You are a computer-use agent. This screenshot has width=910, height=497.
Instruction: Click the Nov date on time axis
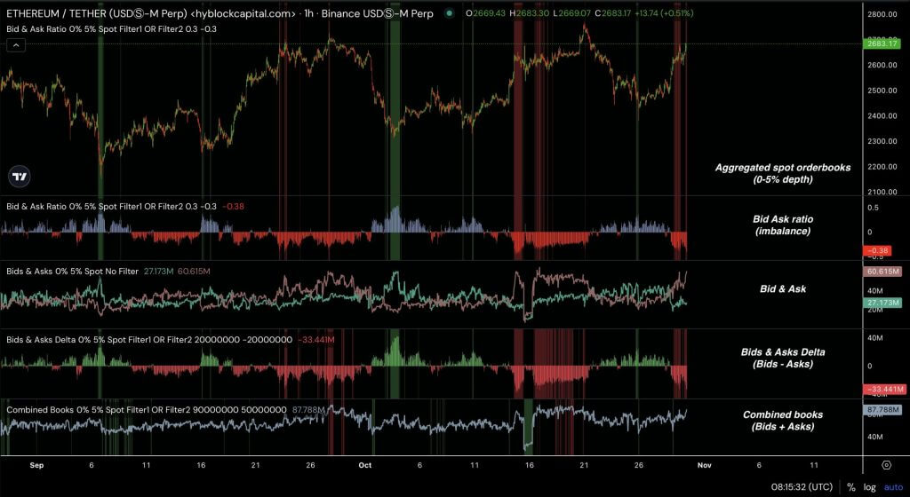coord(704,465)
